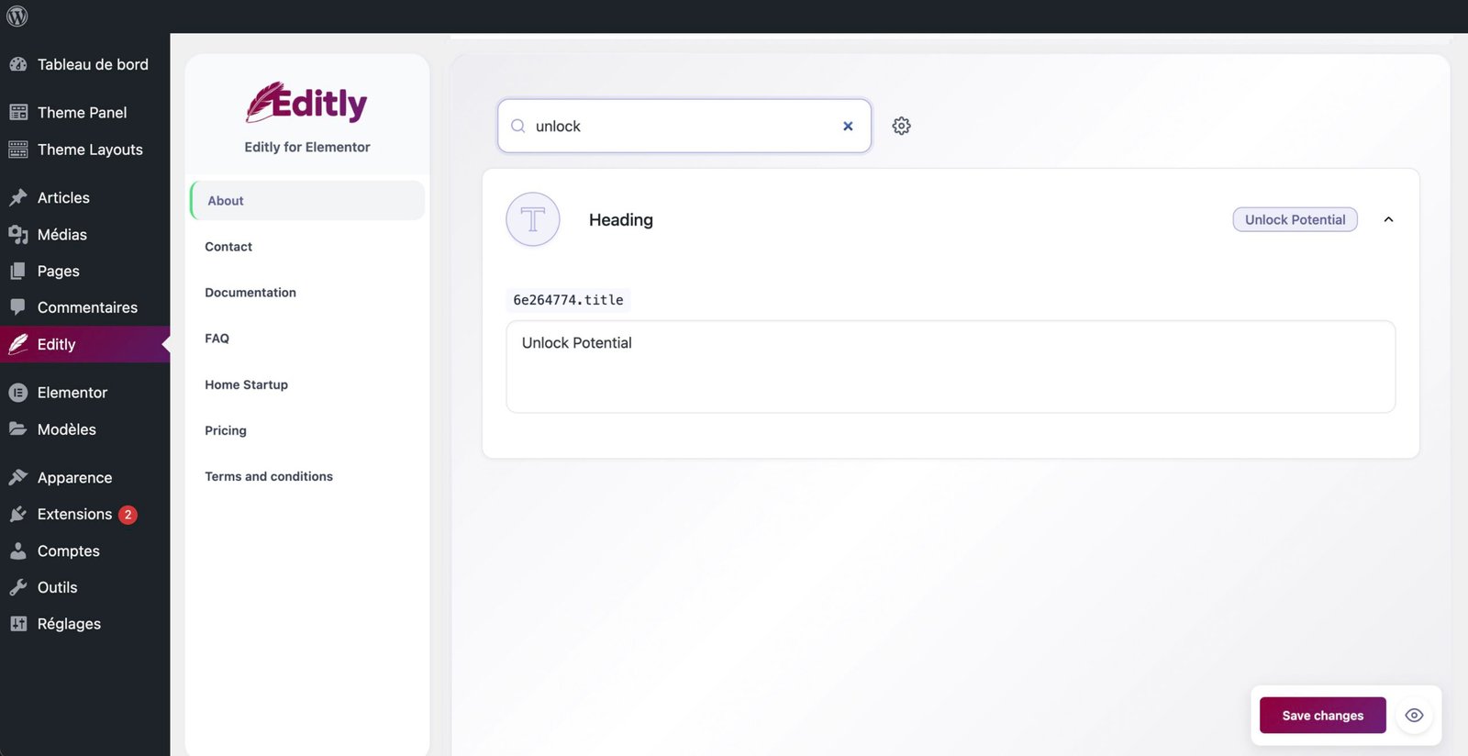
Task: Click the Outils wrench icon
Action: click(18, 587)
